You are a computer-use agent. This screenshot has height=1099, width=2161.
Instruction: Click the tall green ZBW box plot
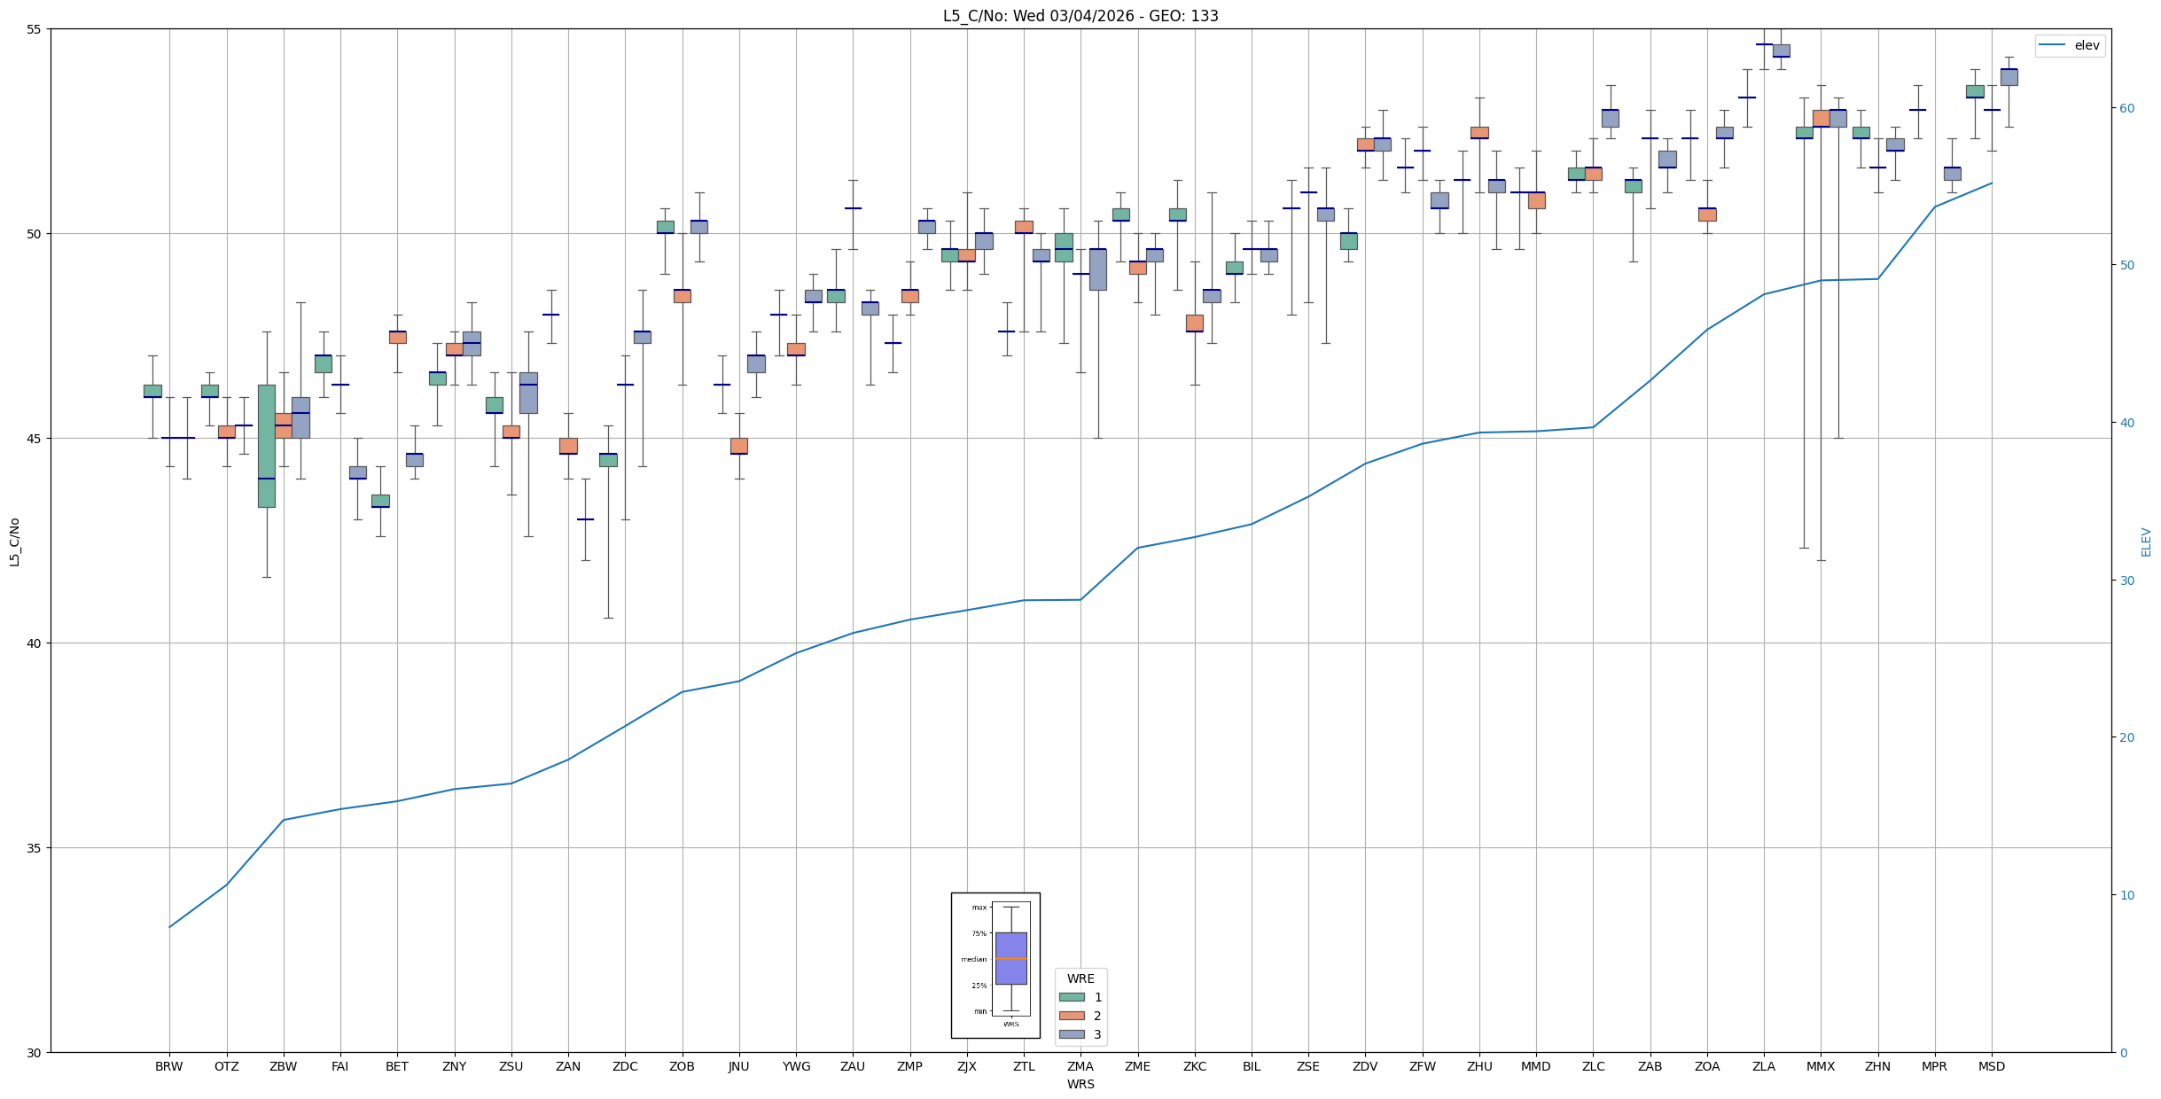(x=266, y=446)
